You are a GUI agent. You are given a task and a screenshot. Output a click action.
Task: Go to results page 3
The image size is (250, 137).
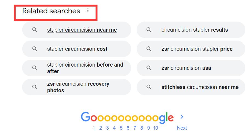point(107,128)
